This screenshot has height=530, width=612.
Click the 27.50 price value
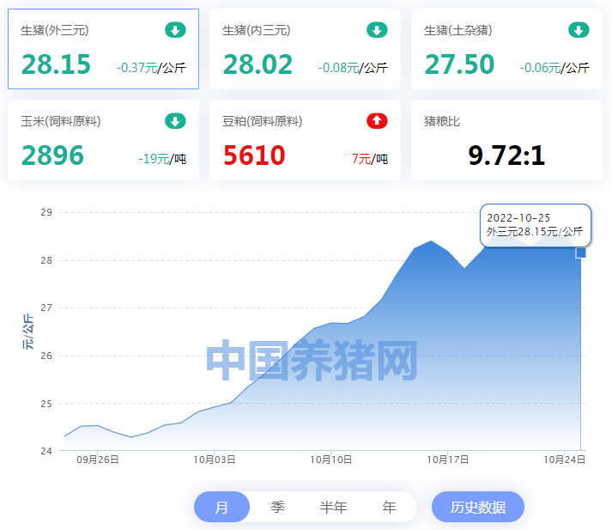tap(459, 64)
